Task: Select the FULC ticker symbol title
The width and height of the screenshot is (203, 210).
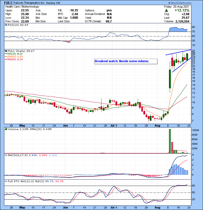Action: coord(8,3)
